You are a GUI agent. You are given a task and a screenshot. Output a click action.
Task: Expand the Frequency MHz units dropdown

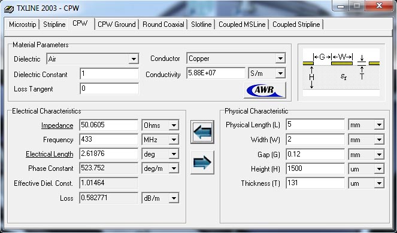point(174,140)
